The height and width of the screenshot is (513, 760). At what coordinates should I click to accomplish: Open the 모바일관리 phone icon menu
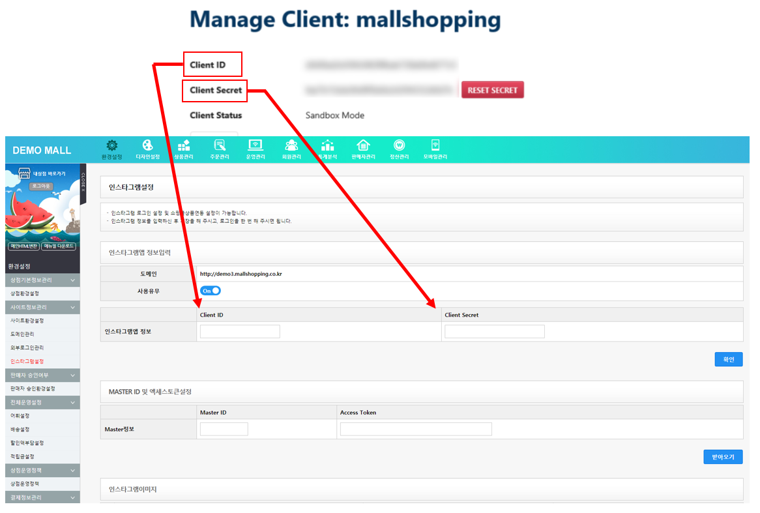click(x=435, y=149)
